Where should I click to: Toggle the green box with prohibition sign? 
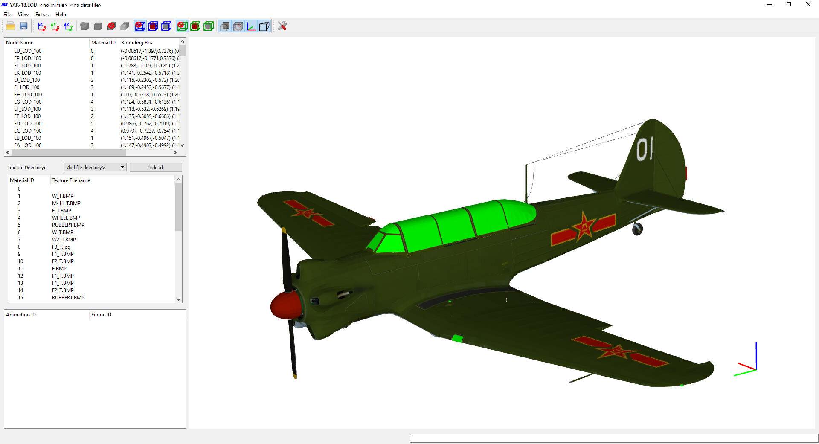(x=182, y=26)
